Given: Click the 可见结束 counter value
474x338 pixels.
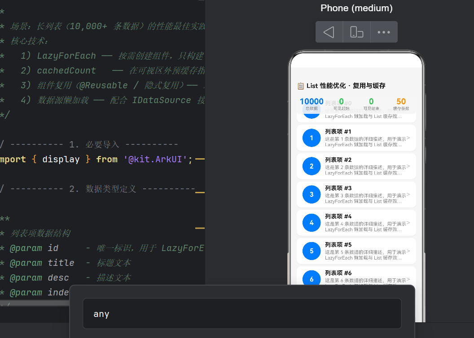Looking at the screenshot, I should click(x=371, y=101).
